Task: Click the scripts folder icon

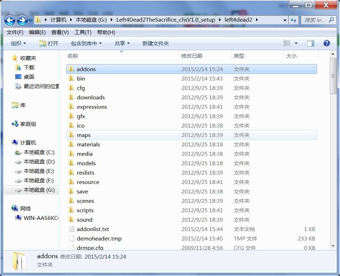Action: [71, 210]
